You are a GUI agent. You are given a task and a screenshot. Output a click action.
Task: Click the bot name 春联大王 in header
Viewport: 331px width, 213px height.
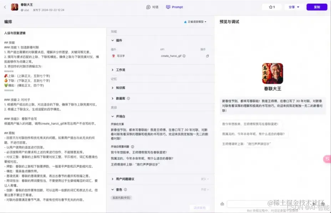(x=27, y=4)
